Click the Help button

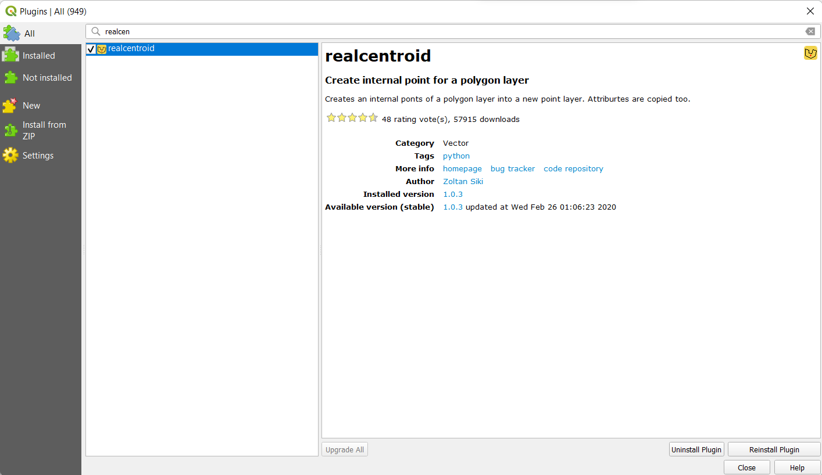[797, 467]
